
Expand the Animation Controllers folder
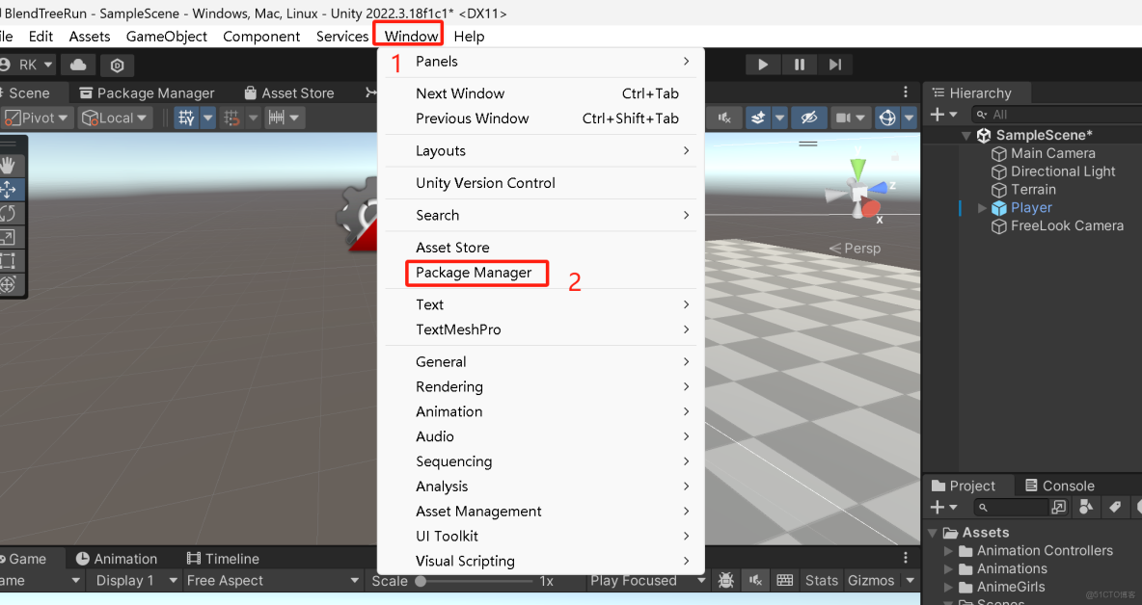[x=946, y=550]
